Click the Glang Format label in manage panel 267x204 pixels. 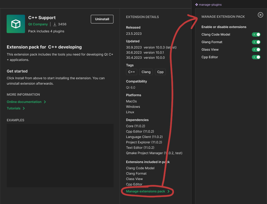point(212,42)
